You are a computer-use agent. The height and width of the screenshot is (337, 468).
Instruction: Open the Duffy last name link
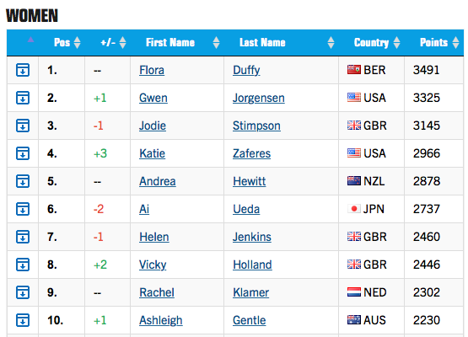pyautogui.click(x=246, y=71)
